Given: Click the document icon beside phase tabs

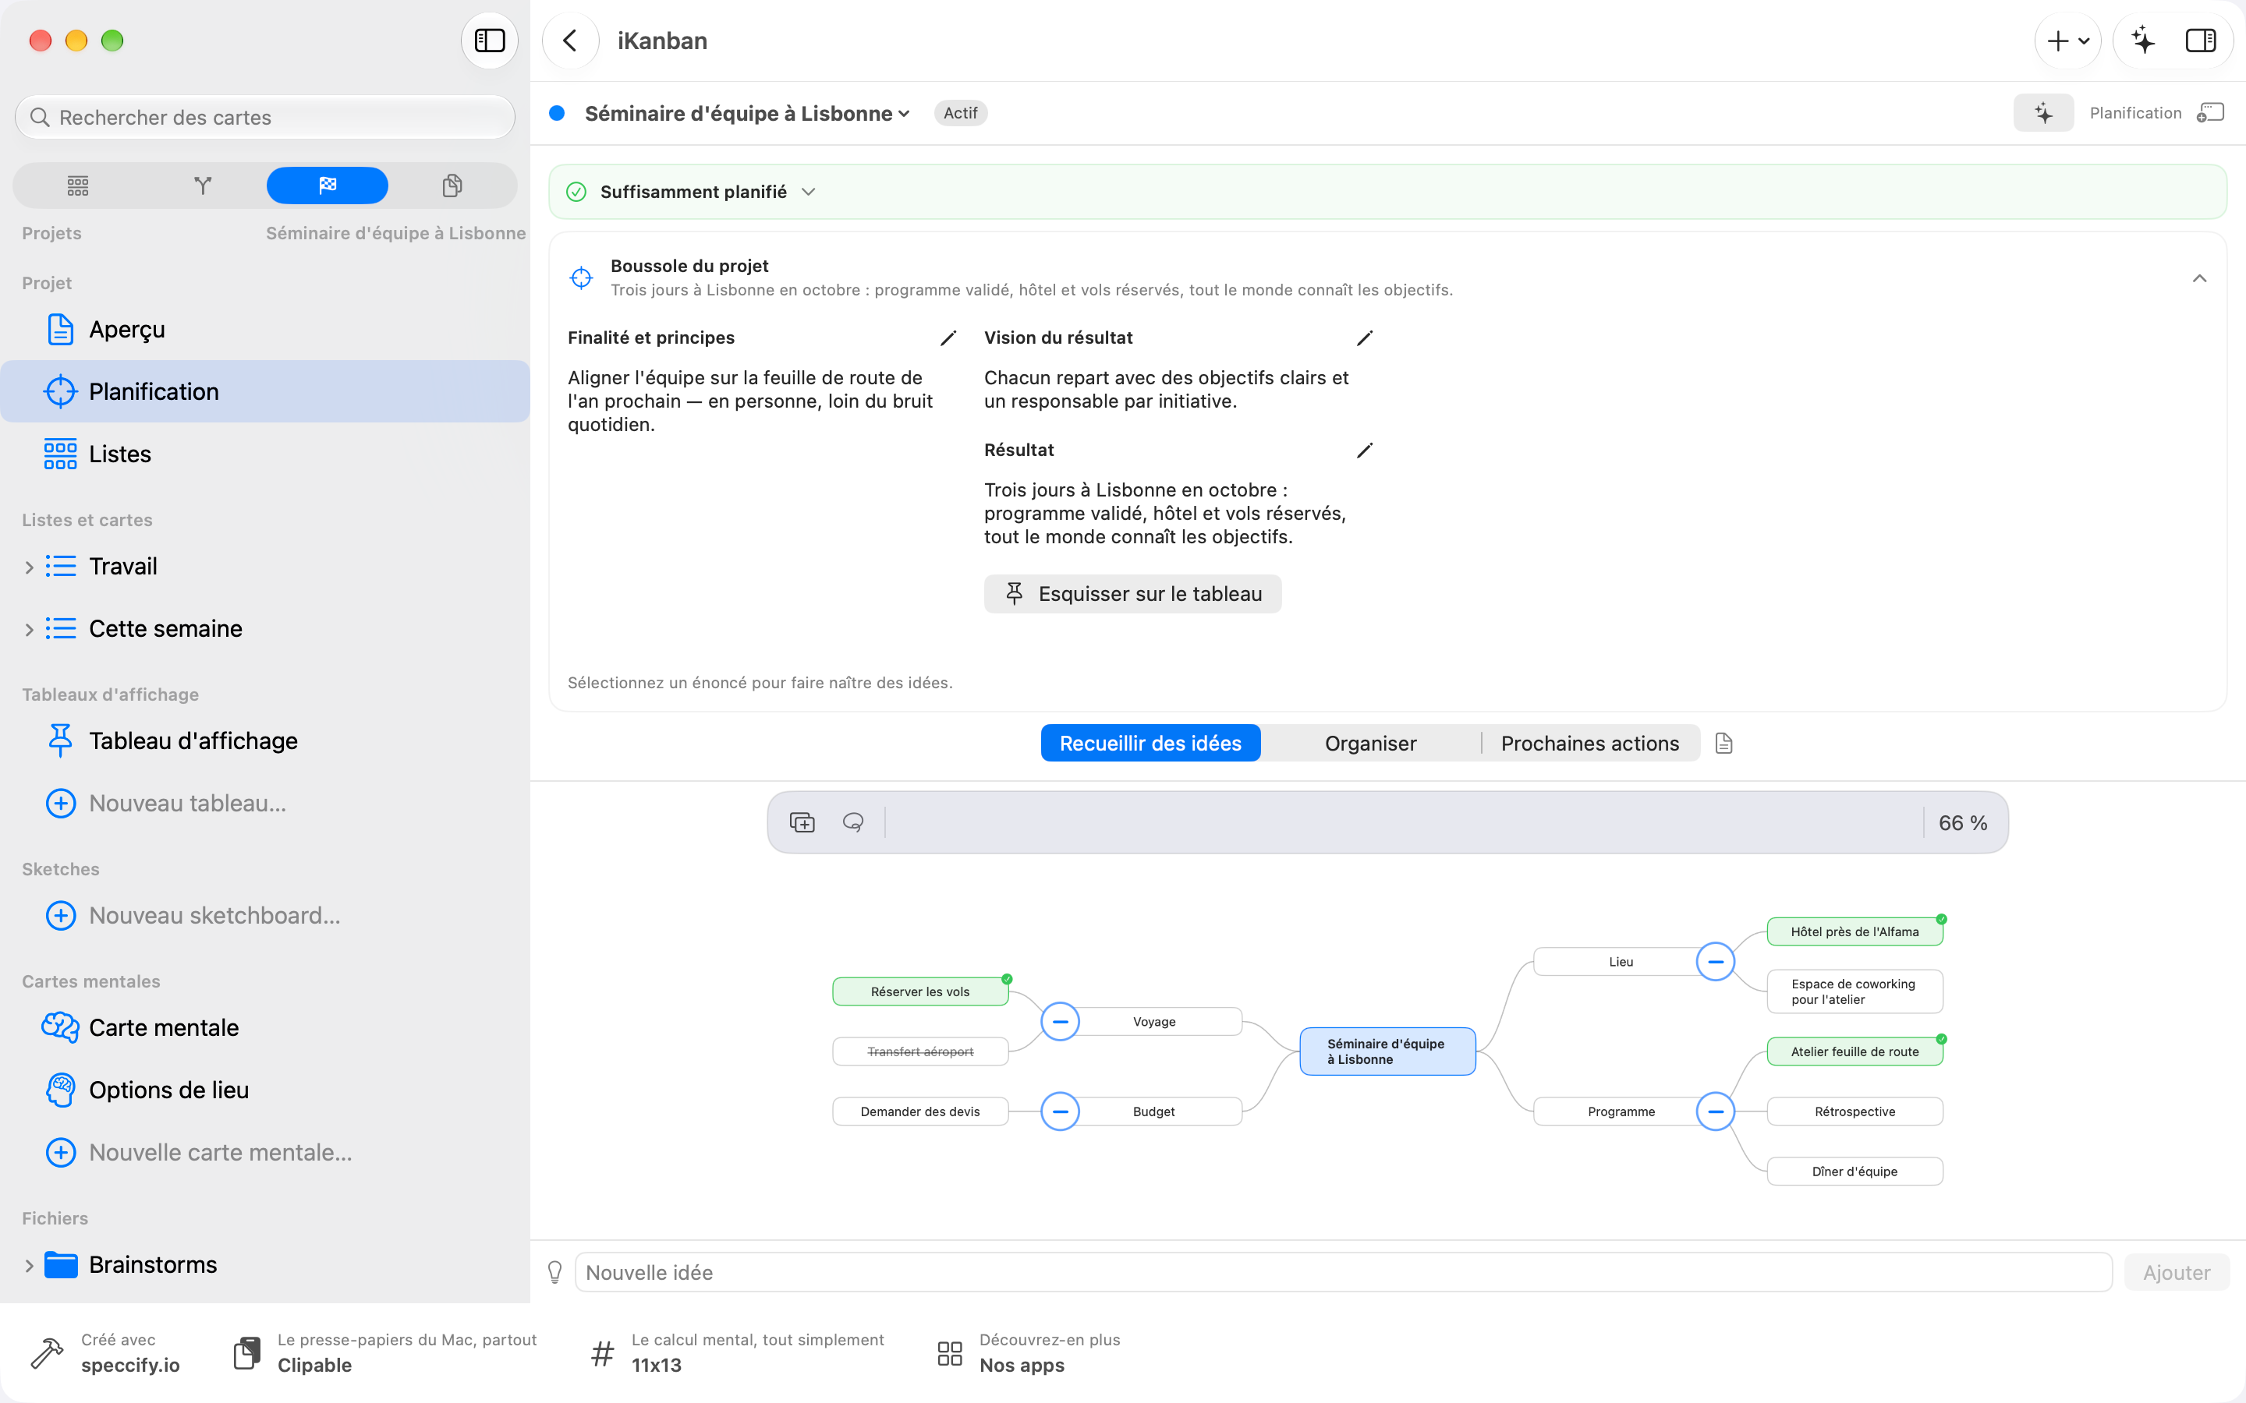Looking at the screenshot, I should [x=1723, y=744].
